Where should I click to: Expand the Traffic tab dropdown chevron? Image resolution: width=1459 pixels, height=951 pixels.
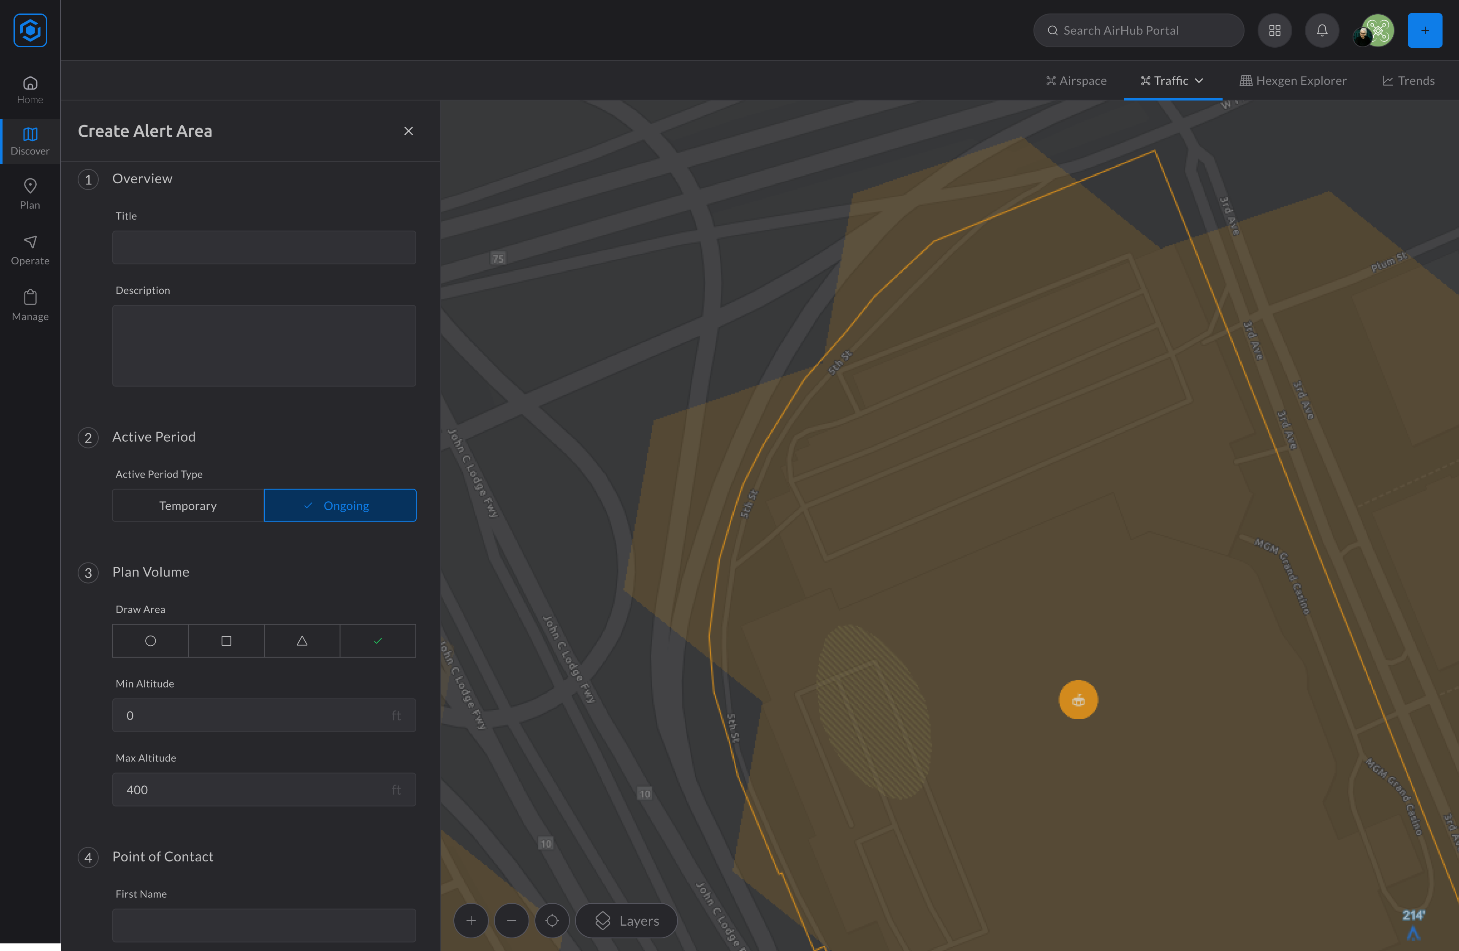coord(1199,81)
